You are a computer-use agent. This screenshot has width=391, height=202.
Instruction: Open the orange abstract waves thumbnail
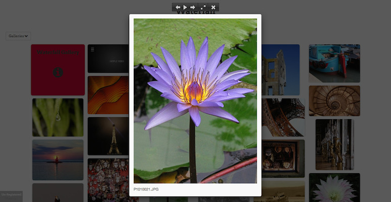(x=108, y=95)
